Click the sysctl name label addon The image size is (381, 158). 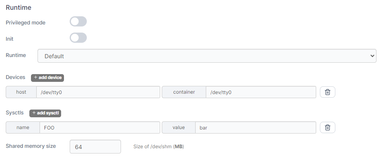point(23,127)
